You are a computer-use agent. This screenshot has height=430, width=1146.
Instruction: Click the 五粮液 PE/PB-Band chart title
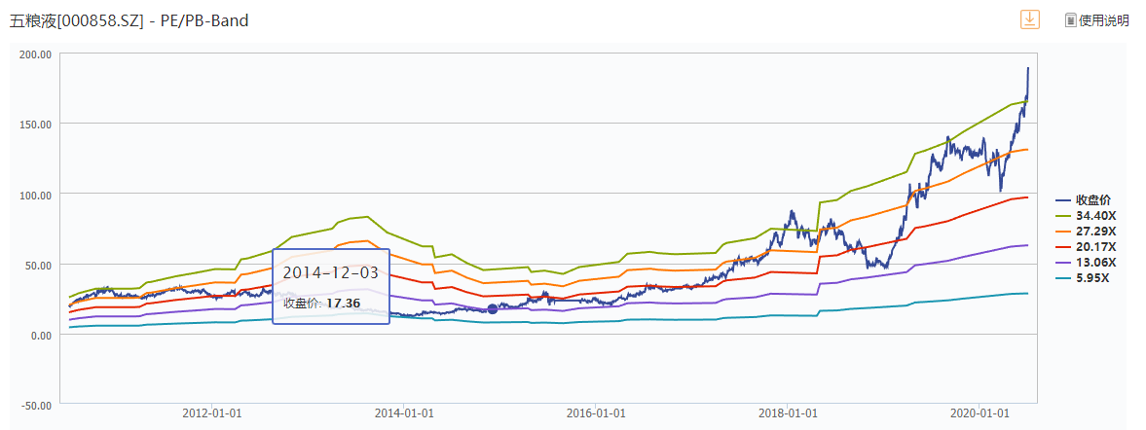pos(129,20)
